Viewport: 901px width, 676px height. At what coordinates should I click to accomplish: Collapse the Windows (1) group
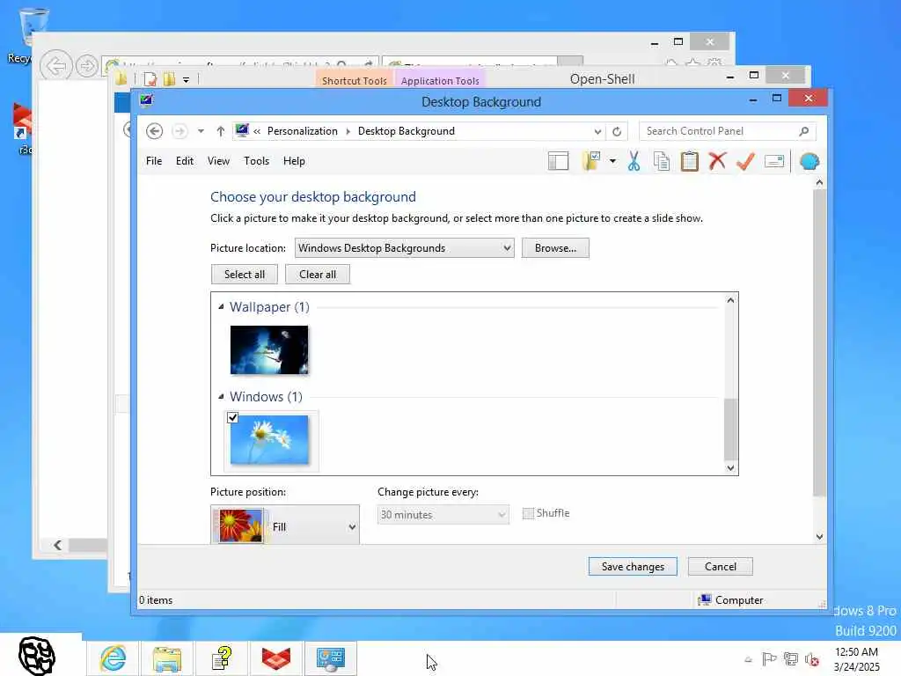coord(221,397)
